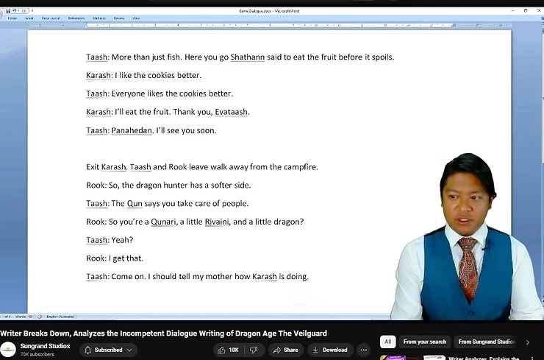Screen dimensions: 544x360
Task: Click the 70K subscribers text
Action: (37, 354)
